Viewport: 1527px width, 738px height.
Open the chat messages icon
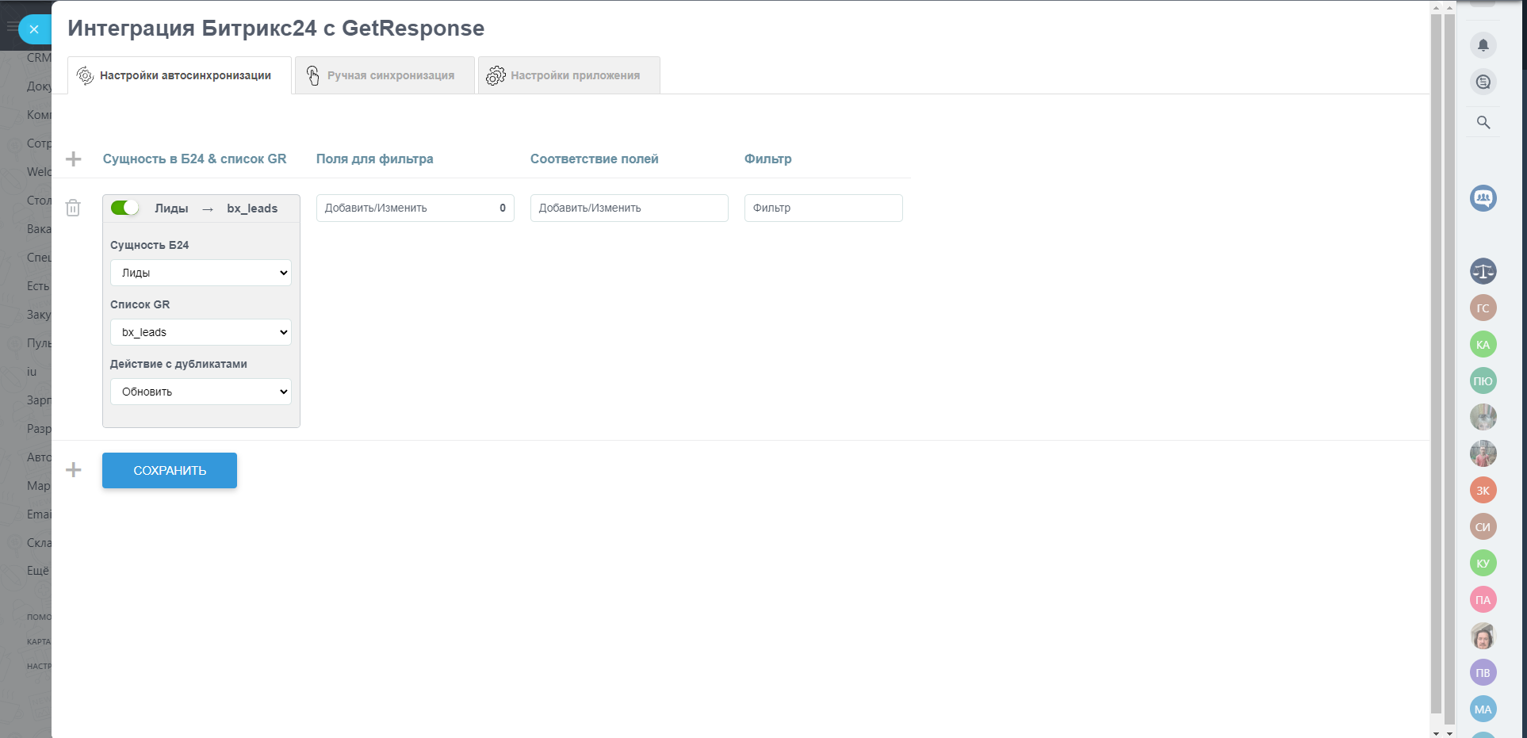click(x=1483, y=82)
